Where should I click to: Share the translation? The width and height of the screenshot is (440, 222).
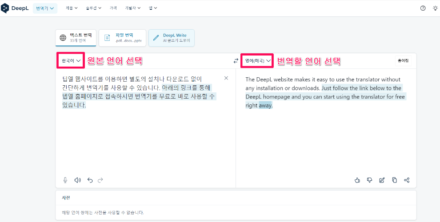(x=407, y=180)
